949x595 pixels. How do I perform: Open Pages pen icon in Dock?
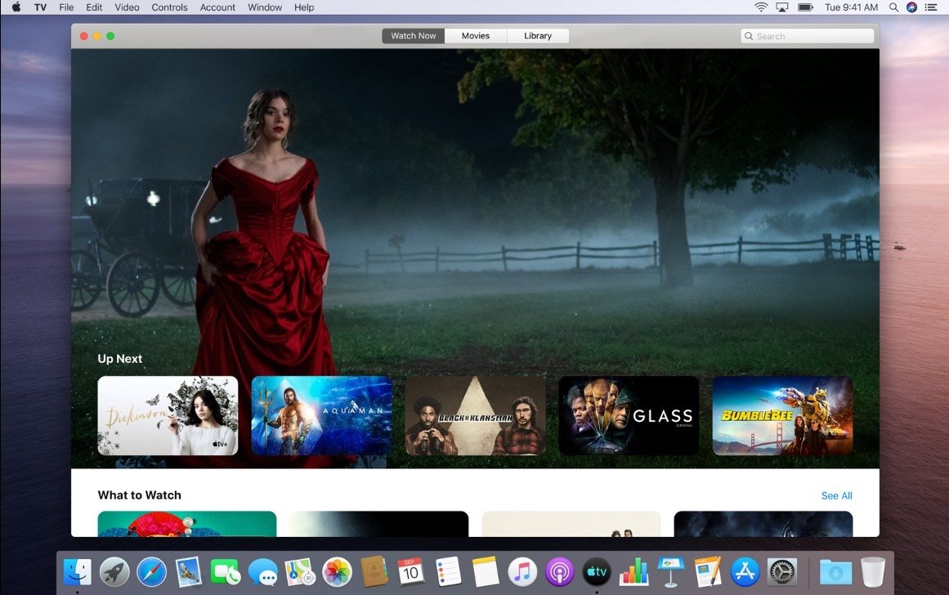click(x=708, y=571)
